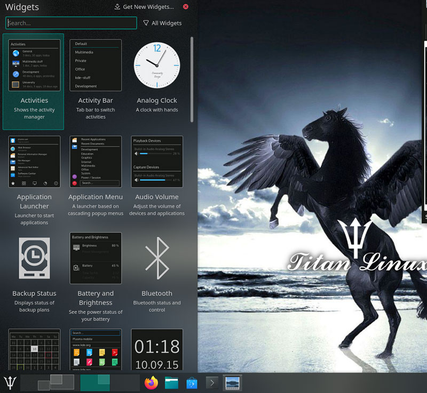Open the file manager in the taskbar
427x393 pixels.
point(171,383)
